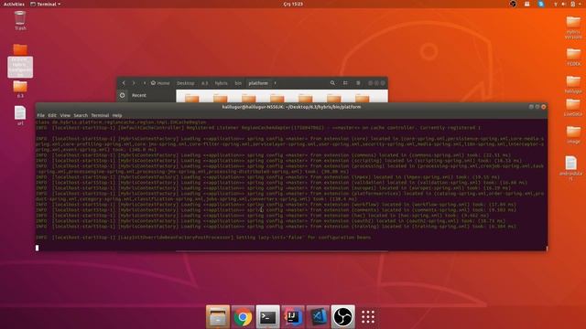This screenshot has height=329, width=586.
Task: Click platform in Files path bar
Action: [258, 83]
